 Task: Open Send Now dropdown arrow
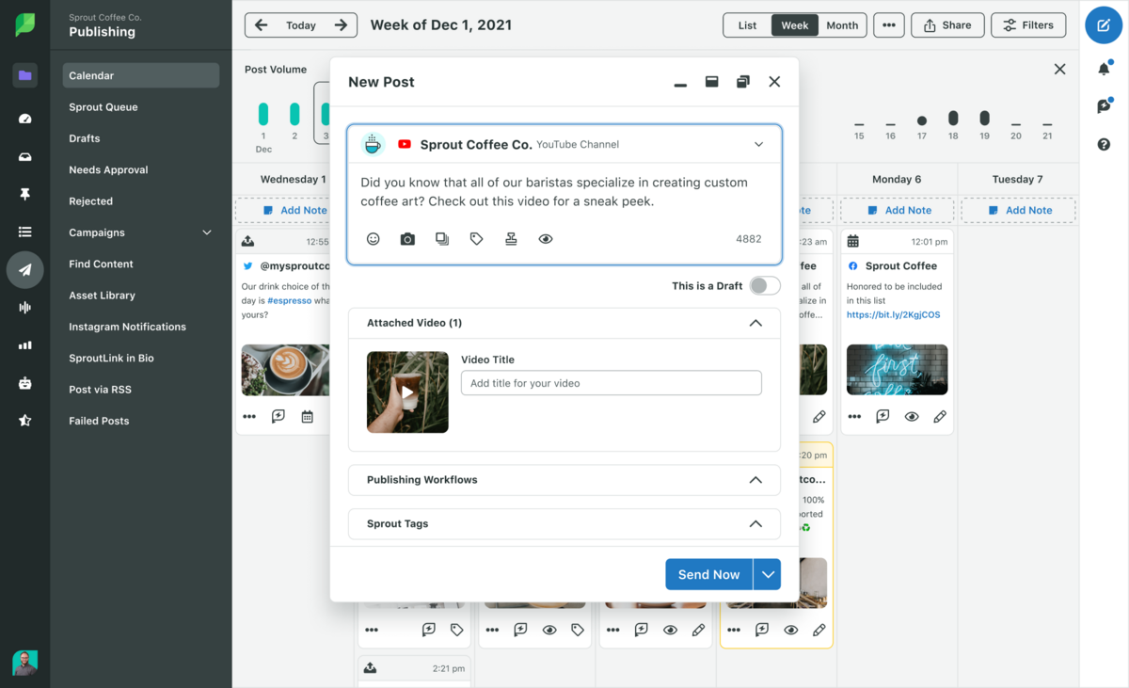tap(768, 574)
